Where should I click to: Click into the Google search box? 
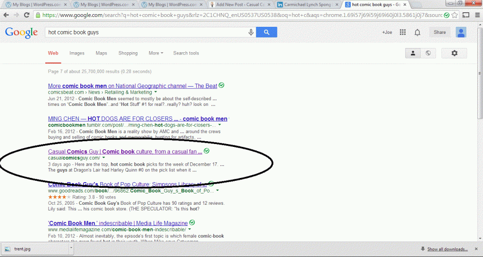[x=146, y=32]
